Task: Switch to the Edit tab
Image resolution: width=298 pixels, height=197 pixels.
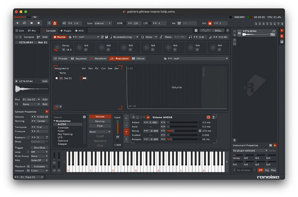Action: 20,30
